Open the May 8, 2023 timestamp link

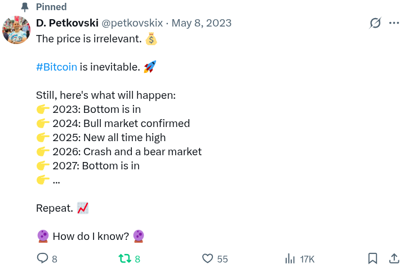(201, 23)
